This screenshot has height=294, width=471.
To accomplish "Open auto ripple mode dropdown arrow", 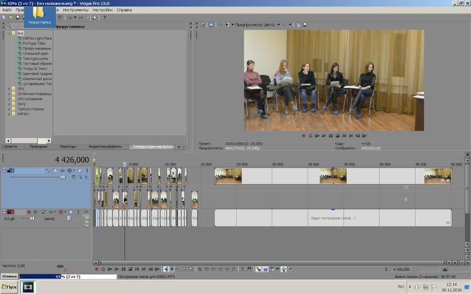I will click(277, 269).
